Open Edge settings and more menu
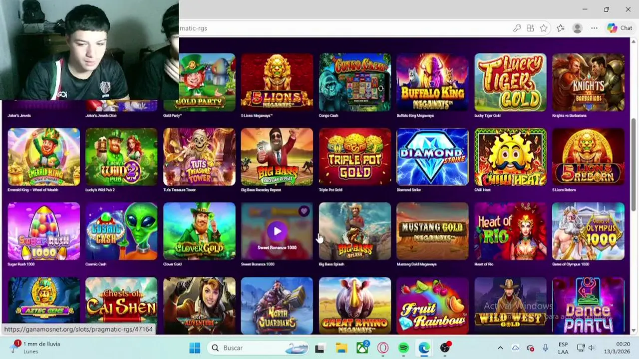Screen dimensions: 639x359 594,28
